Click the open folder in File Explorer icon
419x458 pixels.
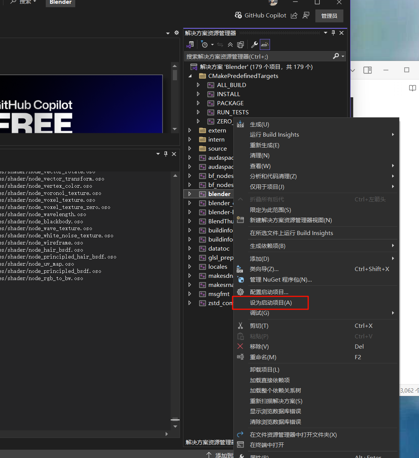tap(240, 435)
